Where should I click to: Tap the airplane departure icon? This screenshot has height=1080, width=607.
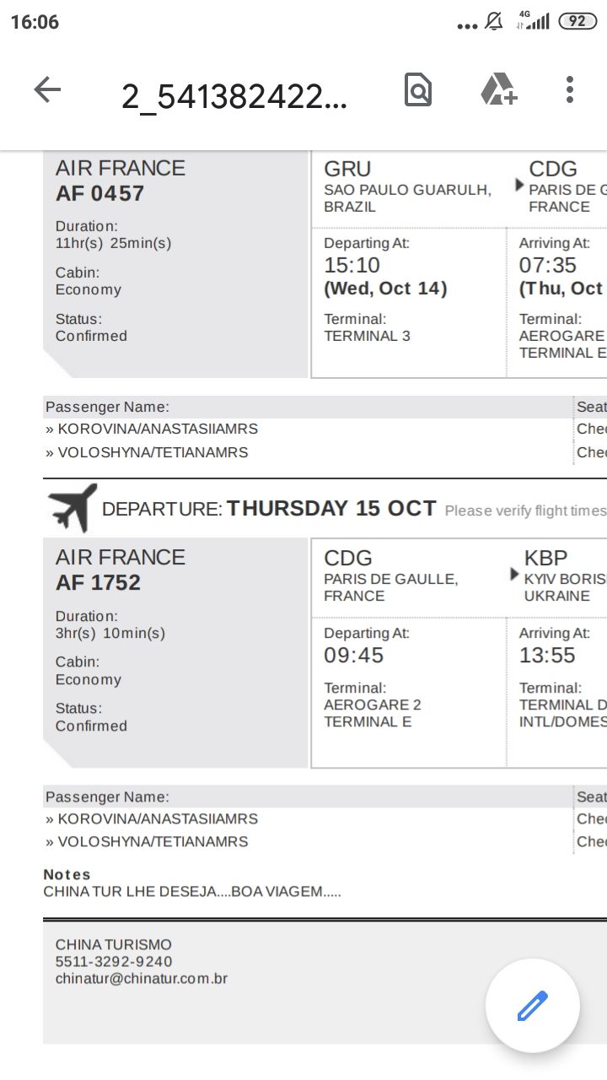click(x=73, y=508)
